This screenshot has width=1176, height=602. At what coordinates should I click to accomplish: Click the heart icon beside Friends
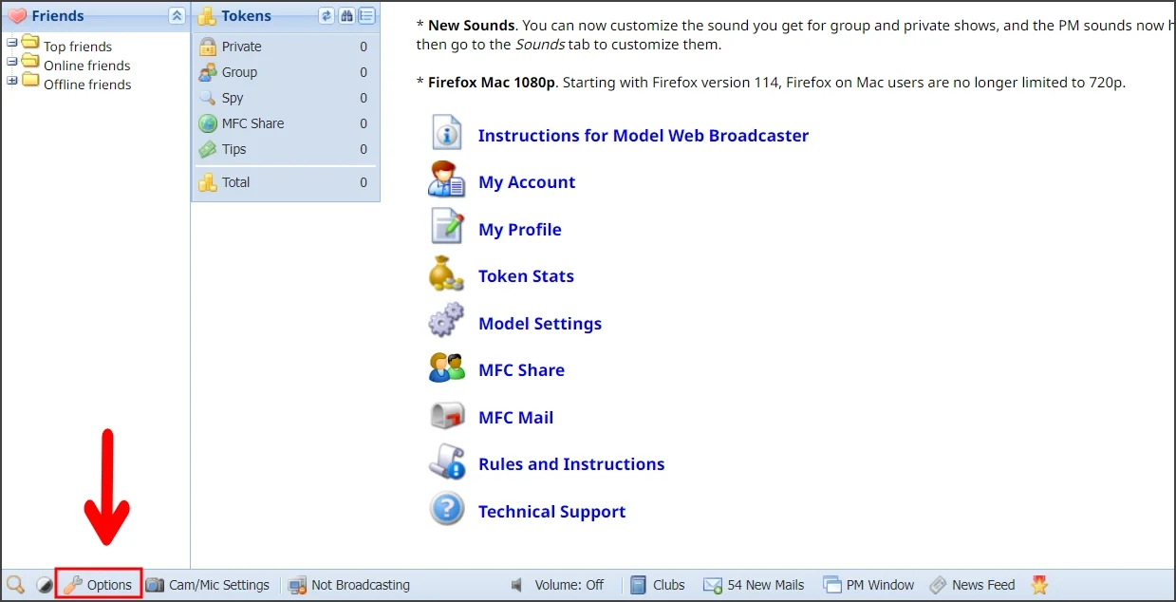coord(17,16)
